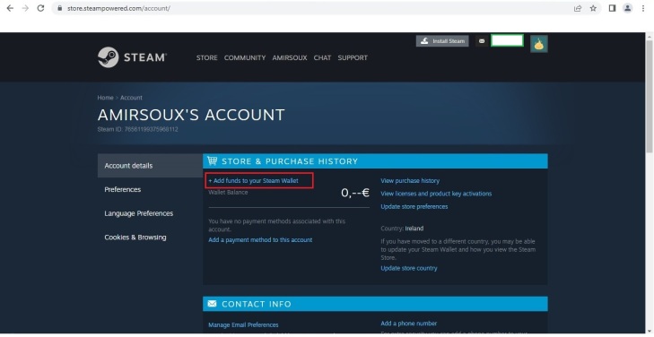Screen dimensions: 654x337
Task: Click Update store country link
Action: coord(409,268)
